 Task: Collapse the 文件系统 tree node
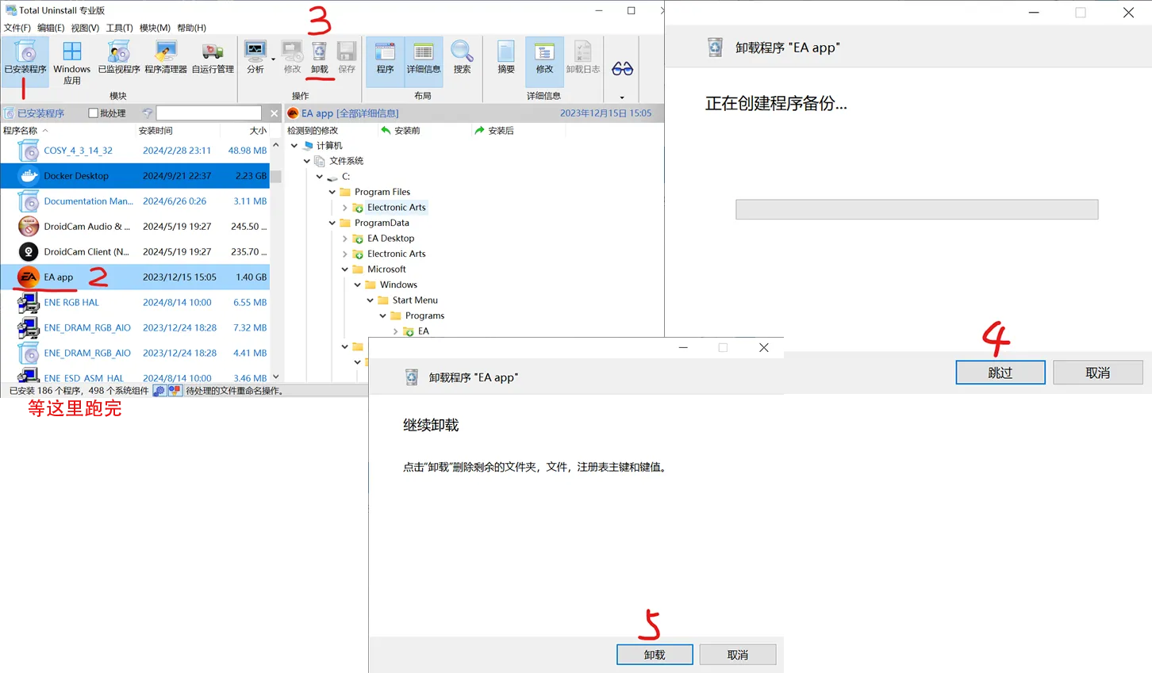click(307, 161)
